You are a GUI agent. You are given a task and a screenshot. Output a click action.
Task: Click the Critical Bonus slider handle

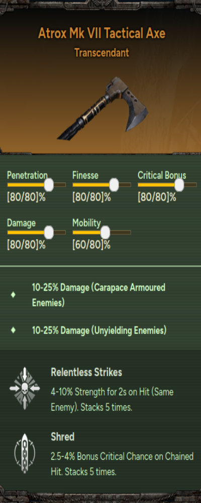[179, 185]
